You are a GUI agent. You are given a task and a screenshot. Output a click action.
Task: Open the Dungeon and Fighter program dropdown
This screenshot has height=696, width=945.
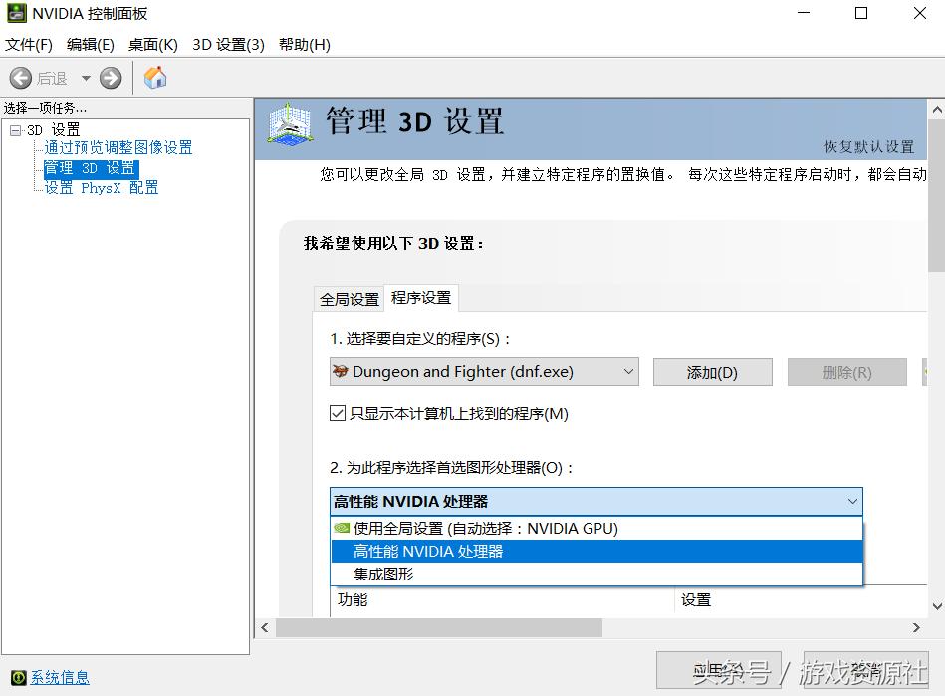click(627, 371)
